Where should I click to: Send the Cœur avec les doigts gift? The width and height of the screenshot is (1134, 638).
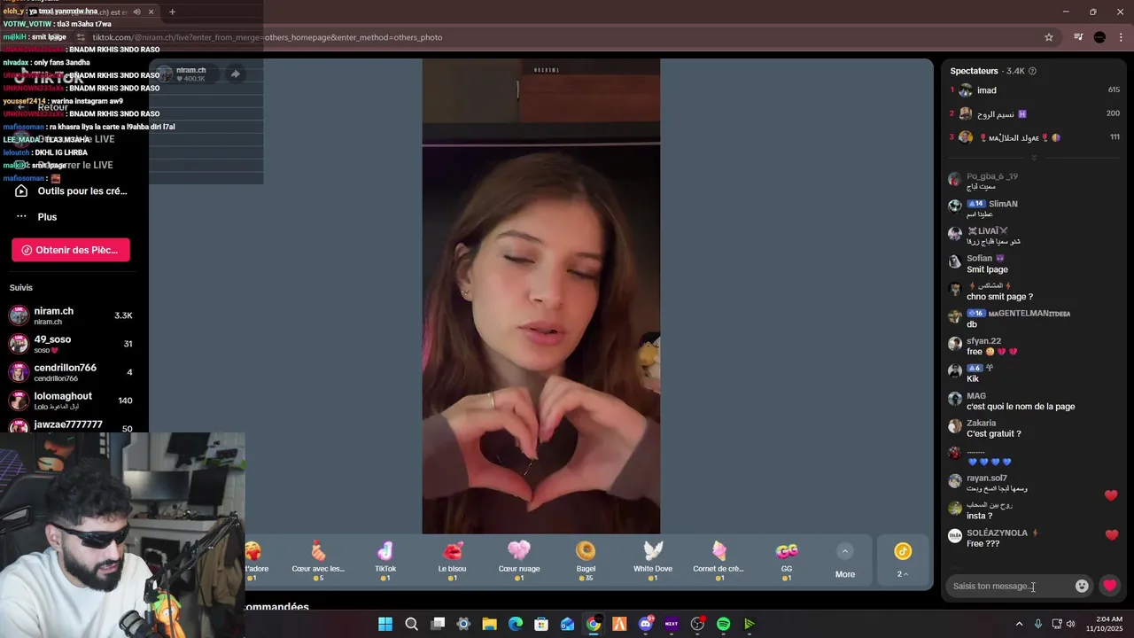[x=319, y=561]
